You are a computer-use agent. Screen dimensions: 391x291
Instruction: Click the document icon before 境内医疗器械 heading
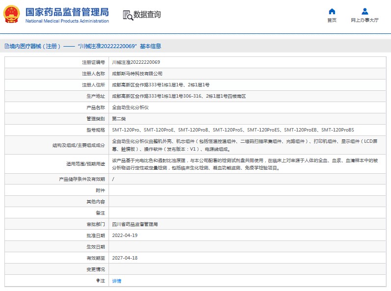click(6, 46)
